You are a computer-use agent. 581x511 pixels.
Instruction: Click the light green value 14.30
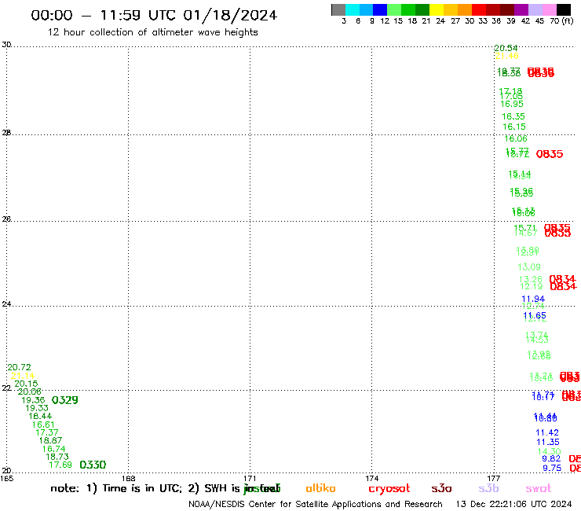(x=549, y=451)
